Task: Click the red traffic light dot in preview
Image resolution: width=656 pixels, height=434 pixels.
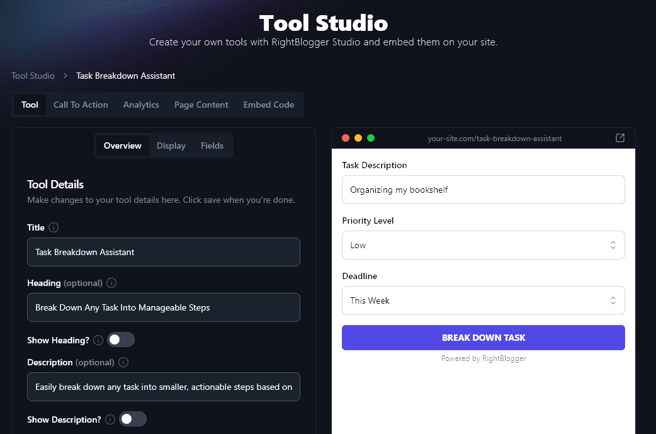Action: [x=346, y=137]
